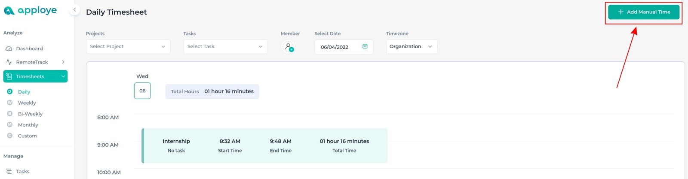Open the add member icon
Viewport: 688px width, 179px height.
(288, 46)
